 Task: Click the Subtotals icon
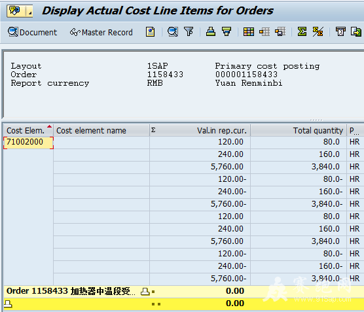[318, 32]
